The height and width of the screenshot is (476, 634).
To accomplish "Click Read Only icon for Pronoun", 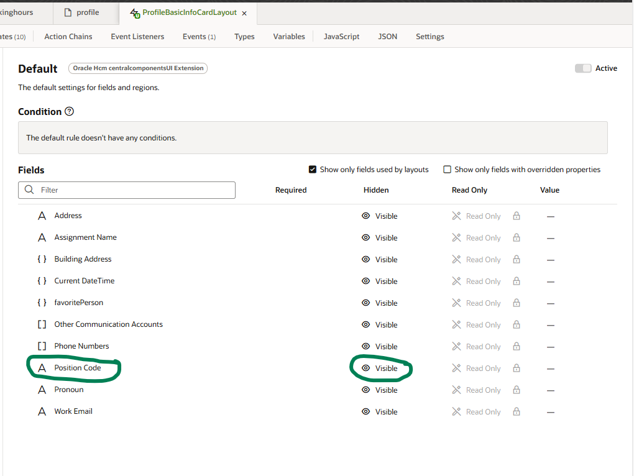I will (456, 390).
